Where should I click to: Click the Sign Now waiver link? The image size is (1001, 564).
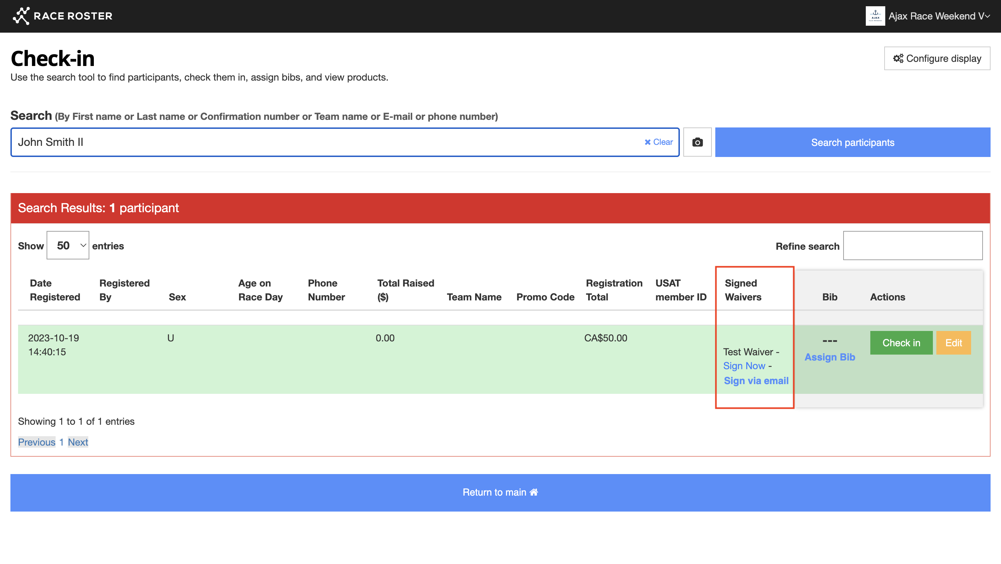click(x=744, y=366)
